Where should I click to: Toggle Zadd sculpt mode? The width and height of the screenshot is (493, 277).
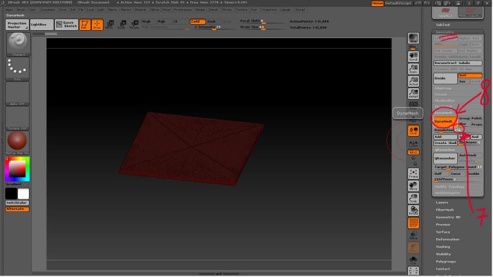coord(197,22)
